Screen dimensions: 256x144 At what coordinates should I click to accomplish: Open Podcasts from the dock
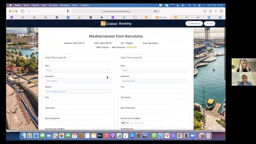click(113, 136)
